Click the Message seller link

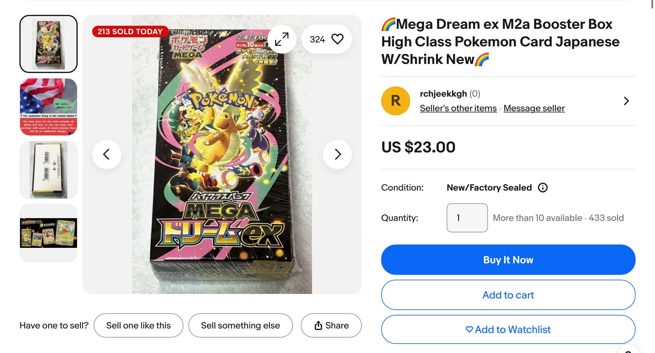pyautogui.click(x=534, y=108)
